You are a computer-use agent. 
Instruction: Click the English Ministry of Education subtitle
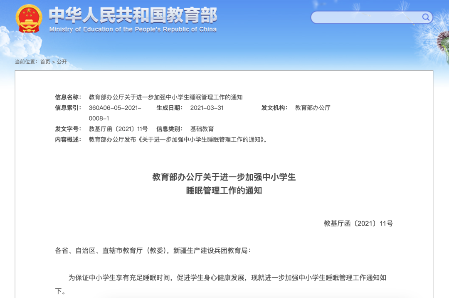coord(133,30)
